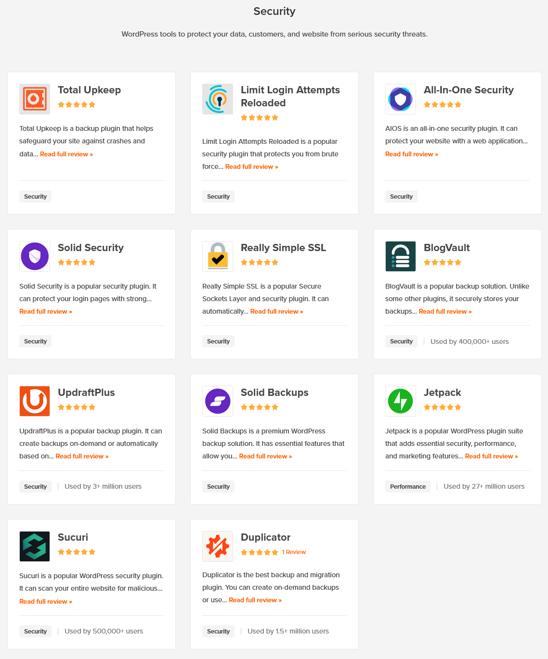Open the BlogVault title link

click(446, 248)
